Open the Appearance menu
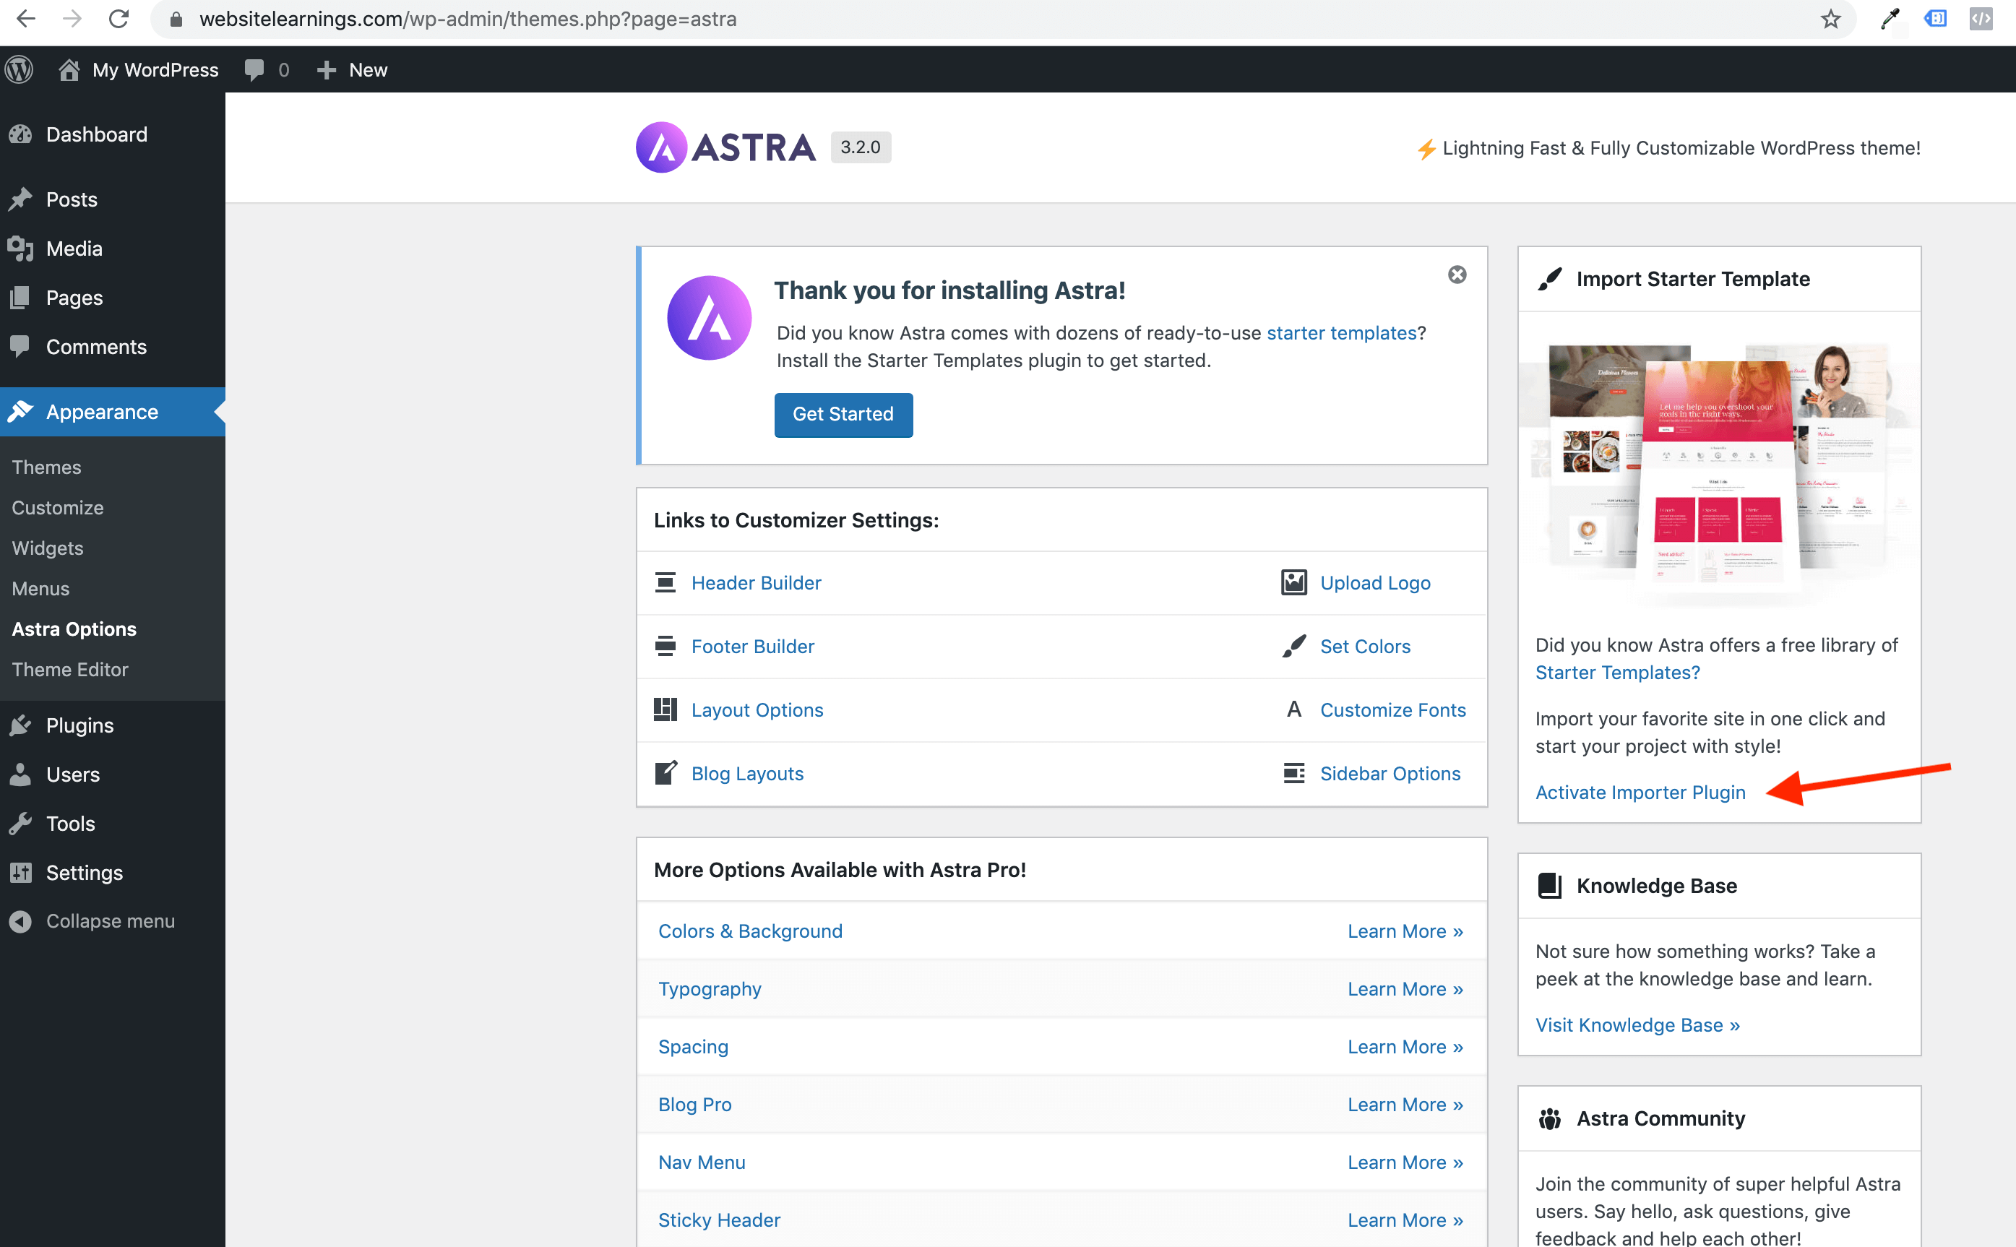The image size is (2016, 1247). coord(112,413)
